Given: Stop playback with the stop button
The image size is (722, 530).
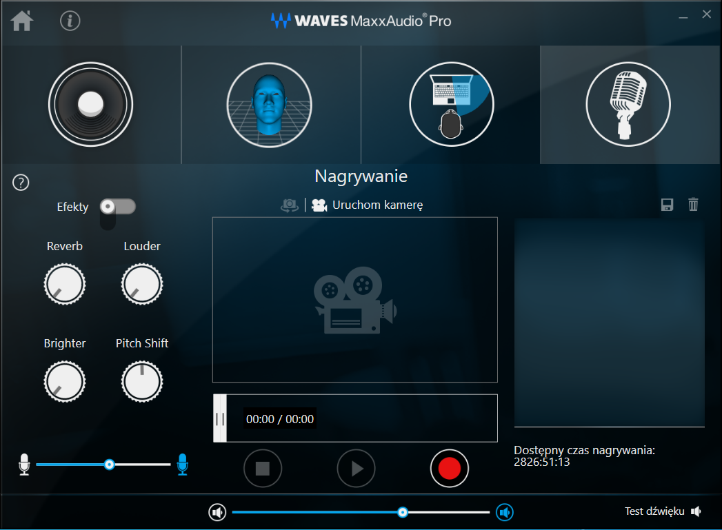Looking at the screenshot, I should point(263,469).
